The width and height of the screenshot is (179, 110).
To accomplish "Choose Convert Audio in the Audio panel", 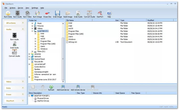I will [15, 53].
